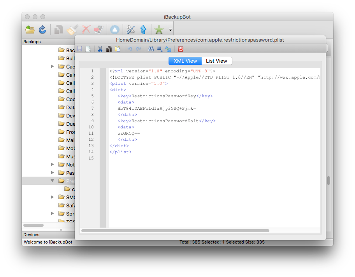Click the closing </plist> tag line

point(120,152)
